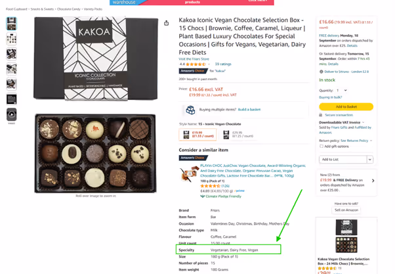
Task: Expand the Add to List dropdown arrow
Action: [370, 160]
